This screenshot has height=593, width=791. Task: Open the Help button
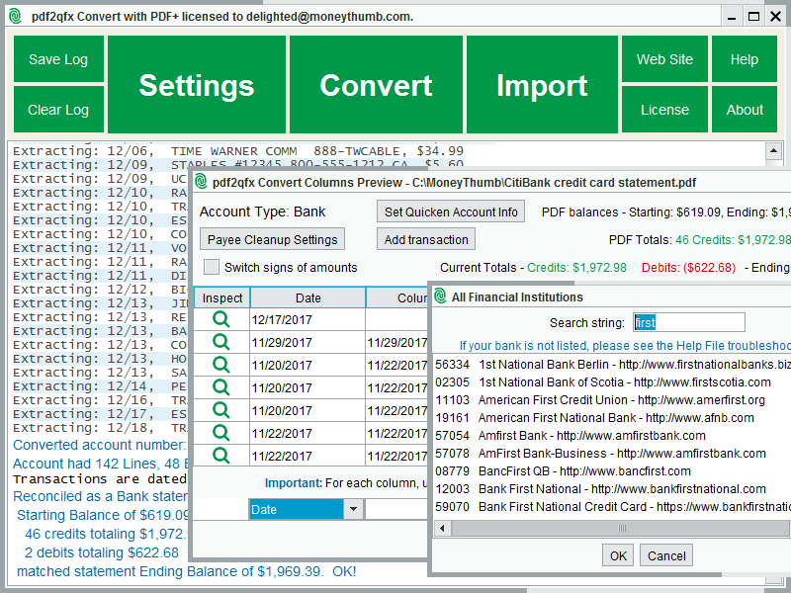click(745, 59)
